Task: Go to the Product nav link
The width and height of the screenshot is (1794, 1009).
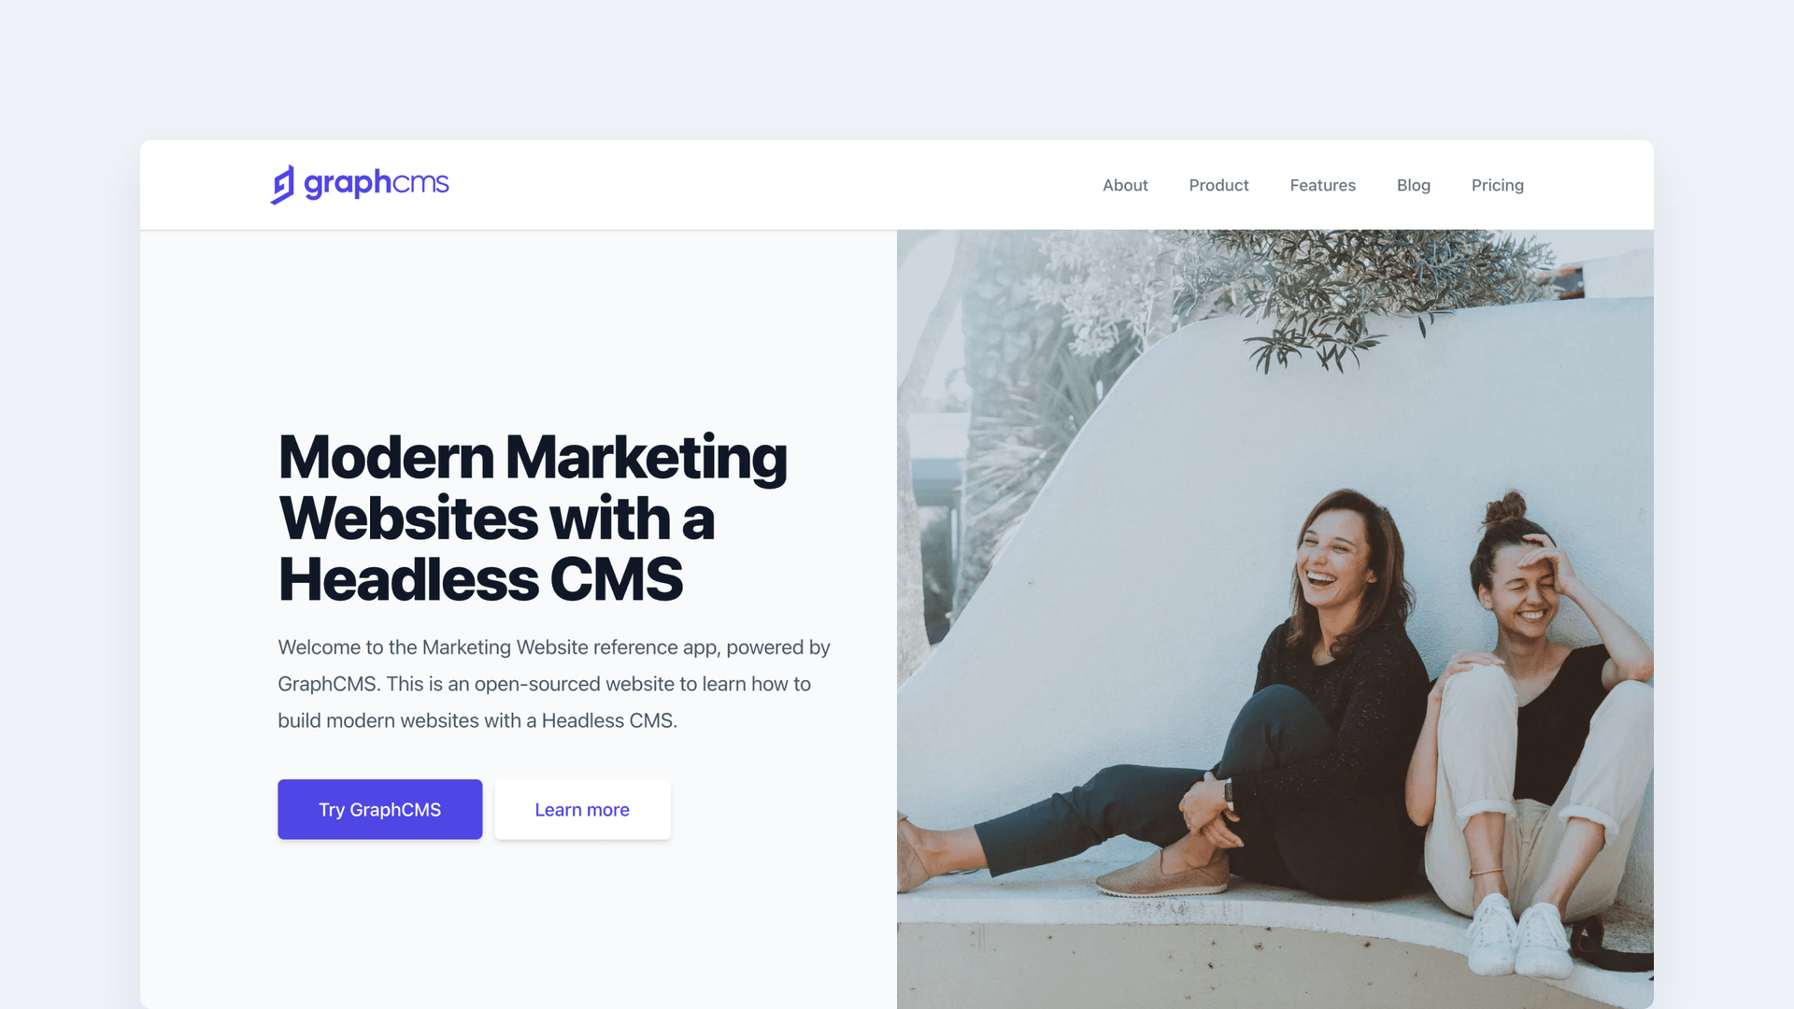Action: (x=1218, y=185)
